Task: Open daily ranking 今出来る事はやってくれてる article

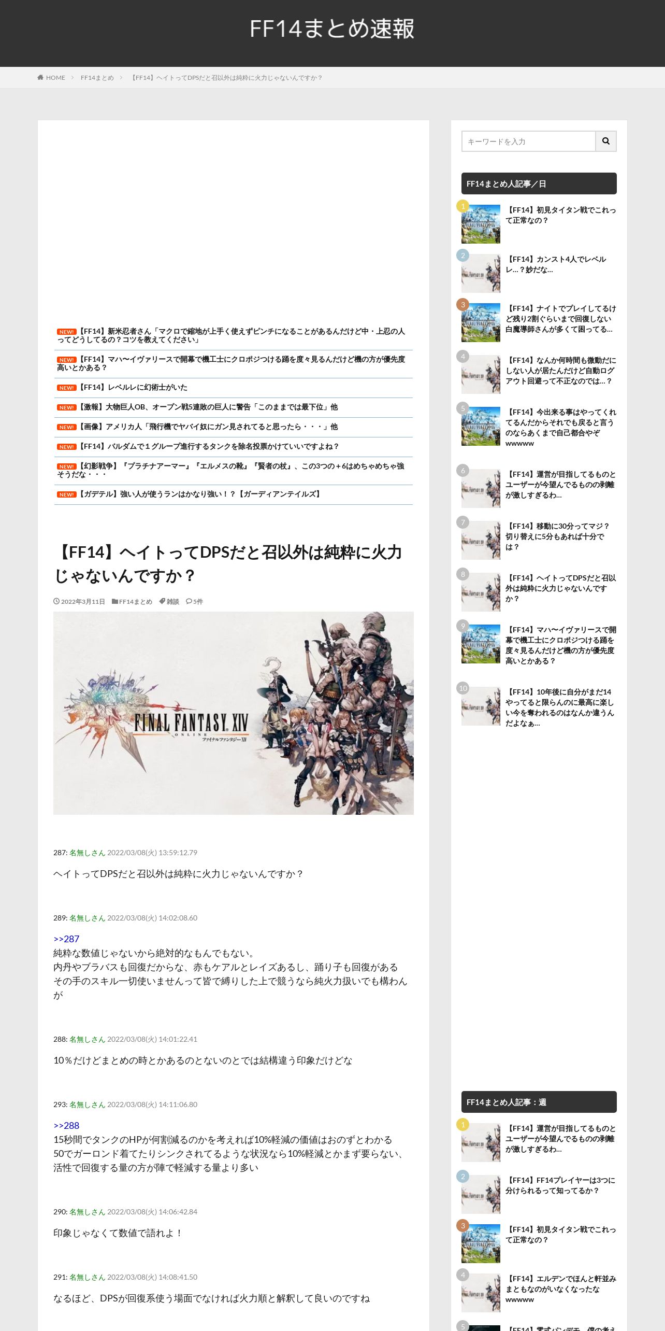Action: pos(561,428)
